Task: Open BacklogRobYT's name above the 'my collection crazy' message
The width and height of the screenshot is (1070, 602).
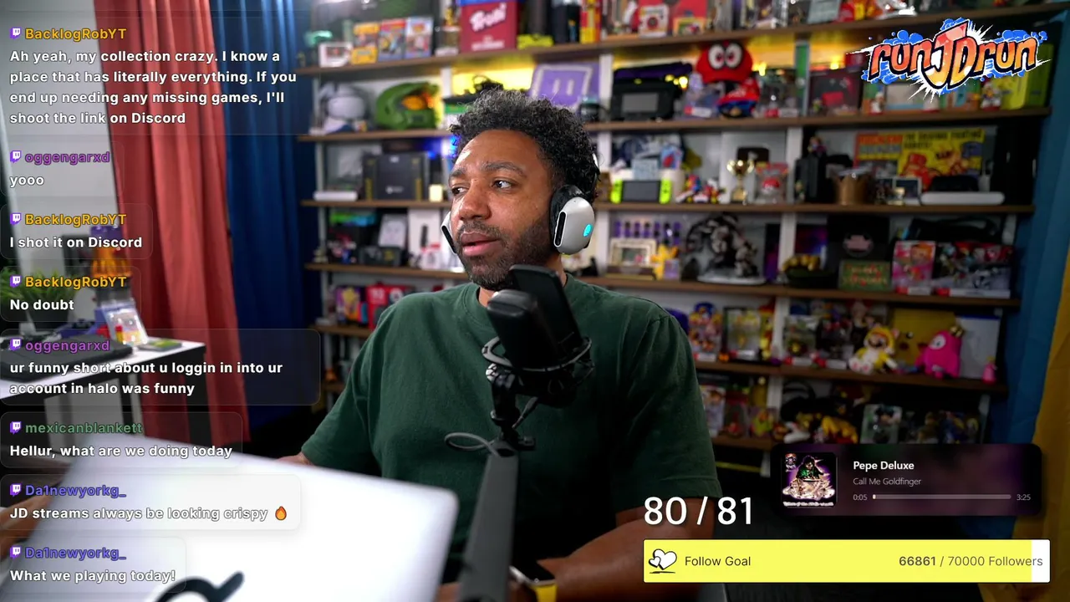Action: coord(76,33)
